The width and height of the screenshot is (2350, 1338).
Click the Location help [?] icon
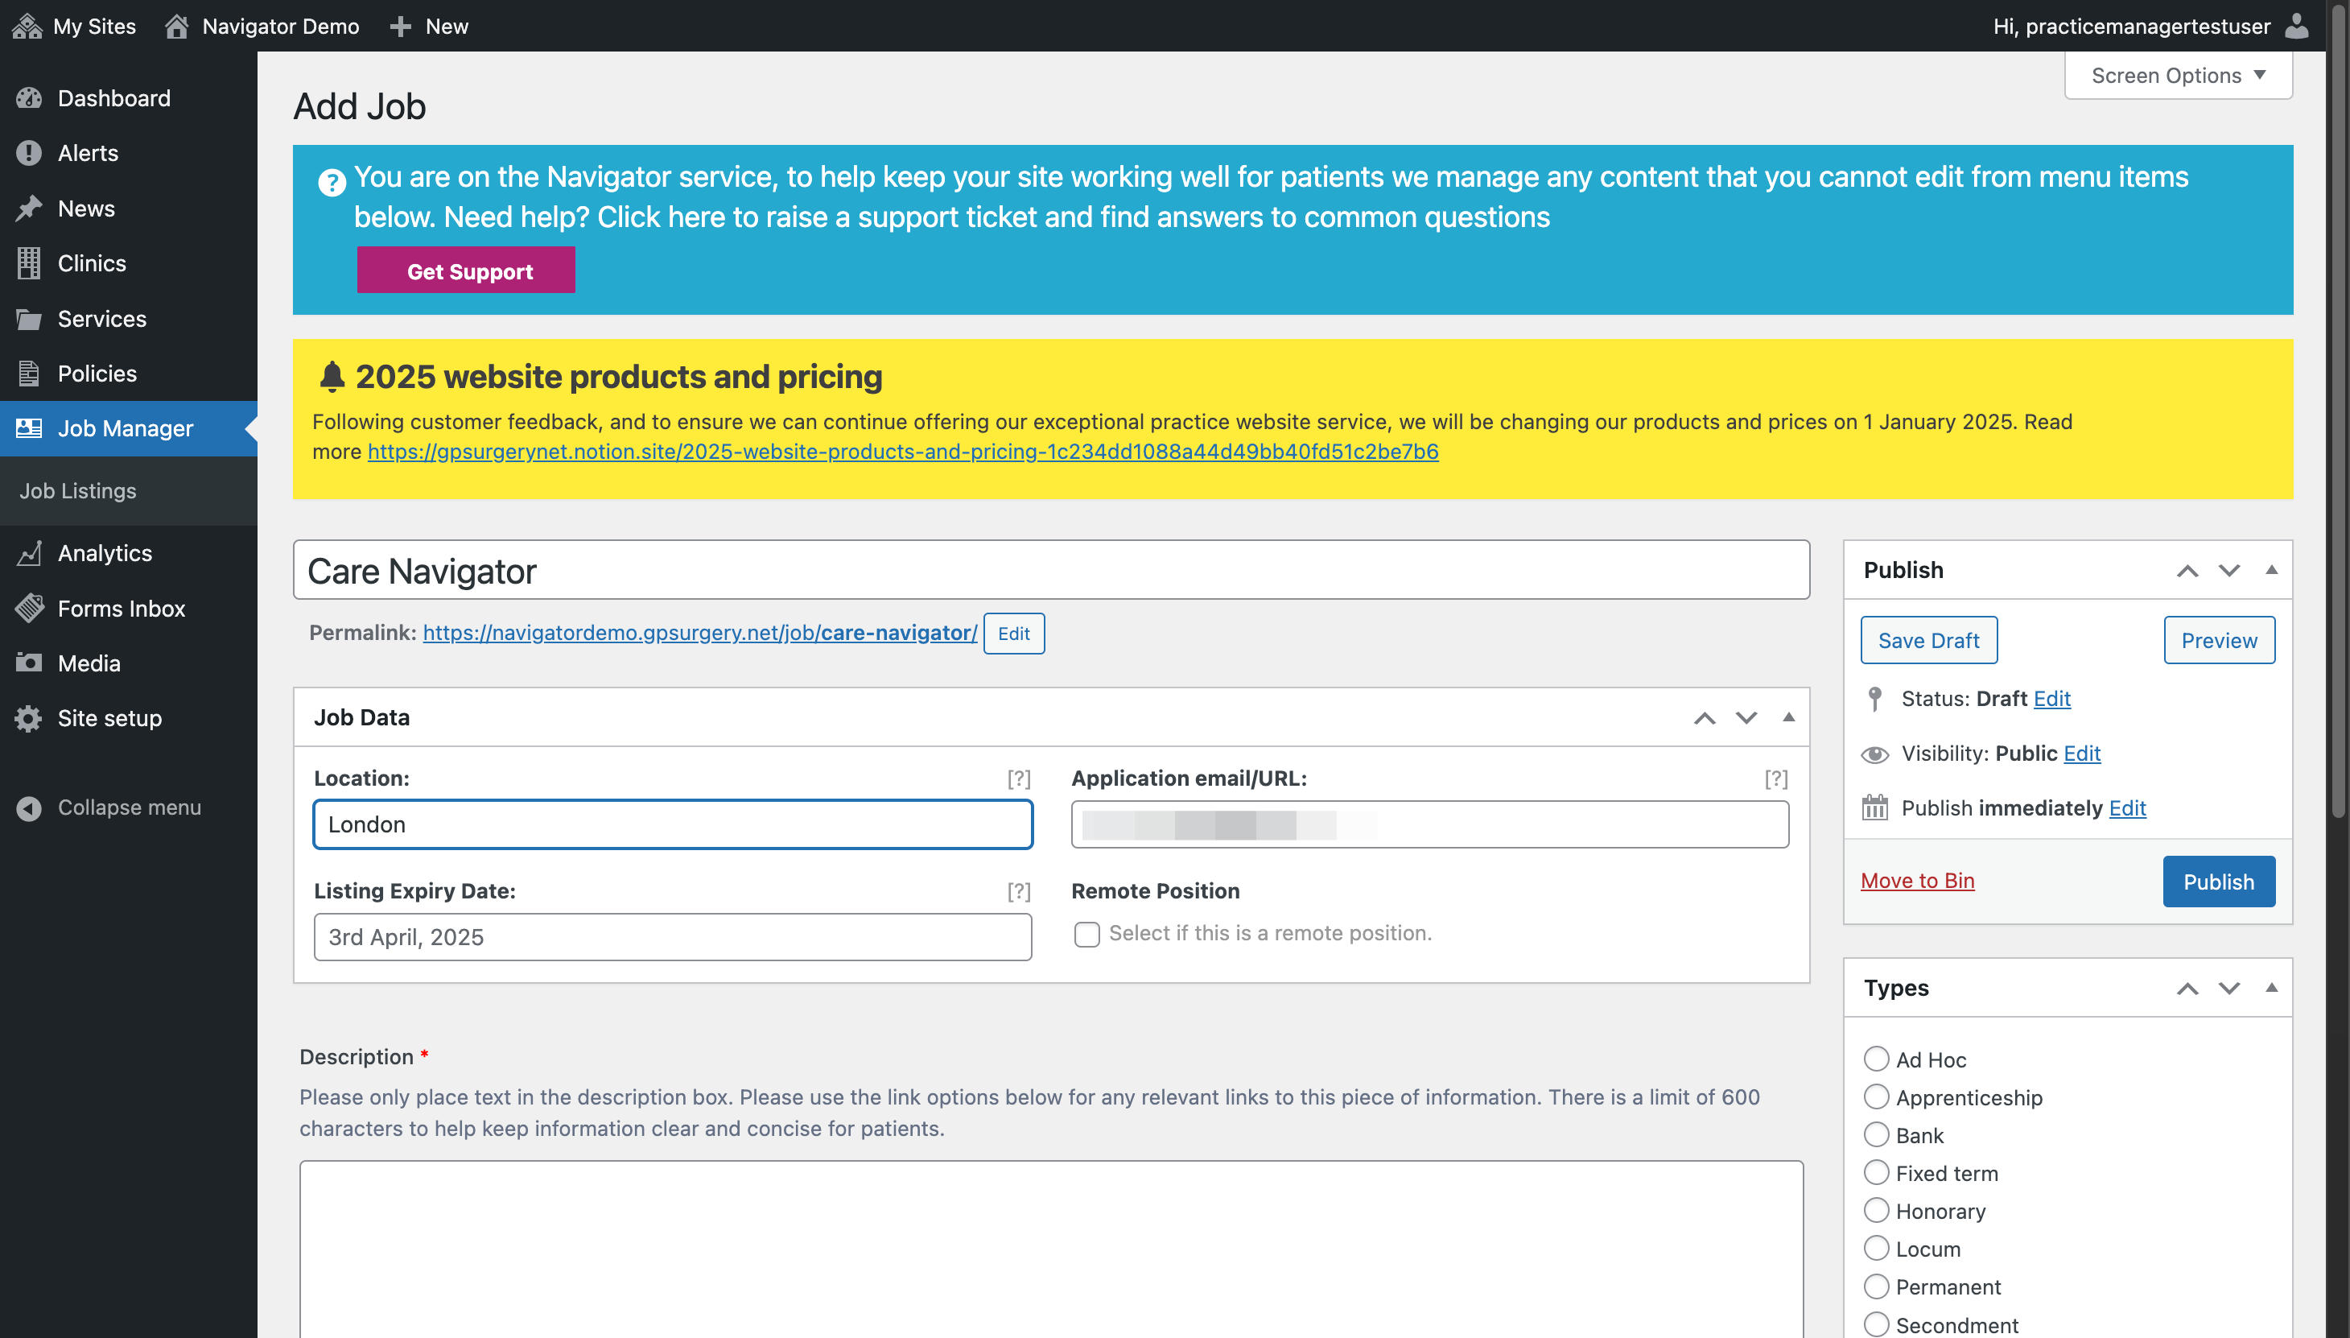click(x=1019, y=779)
